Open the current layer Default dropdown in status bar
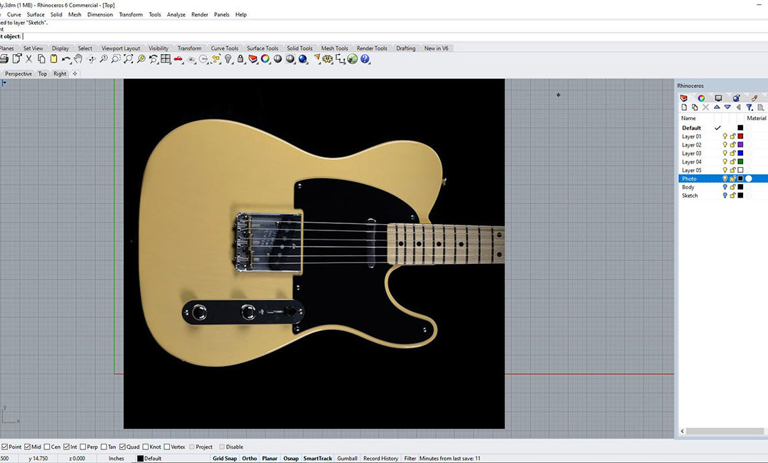The width and height of the screenshot is (768, 463). 171,459
